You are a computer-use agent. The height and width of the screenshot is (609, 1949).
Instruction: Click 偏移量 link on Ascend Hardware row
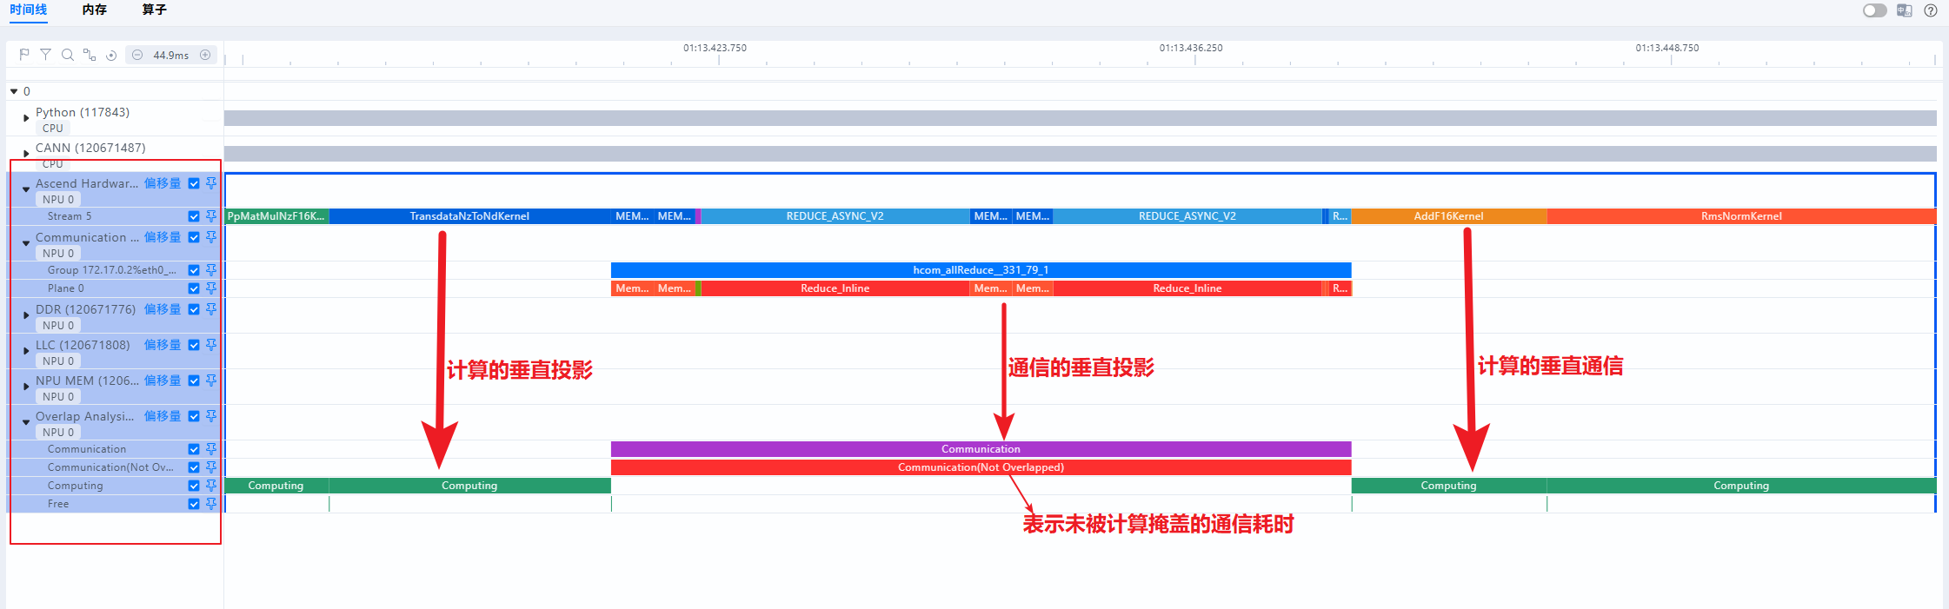[163, 183]
